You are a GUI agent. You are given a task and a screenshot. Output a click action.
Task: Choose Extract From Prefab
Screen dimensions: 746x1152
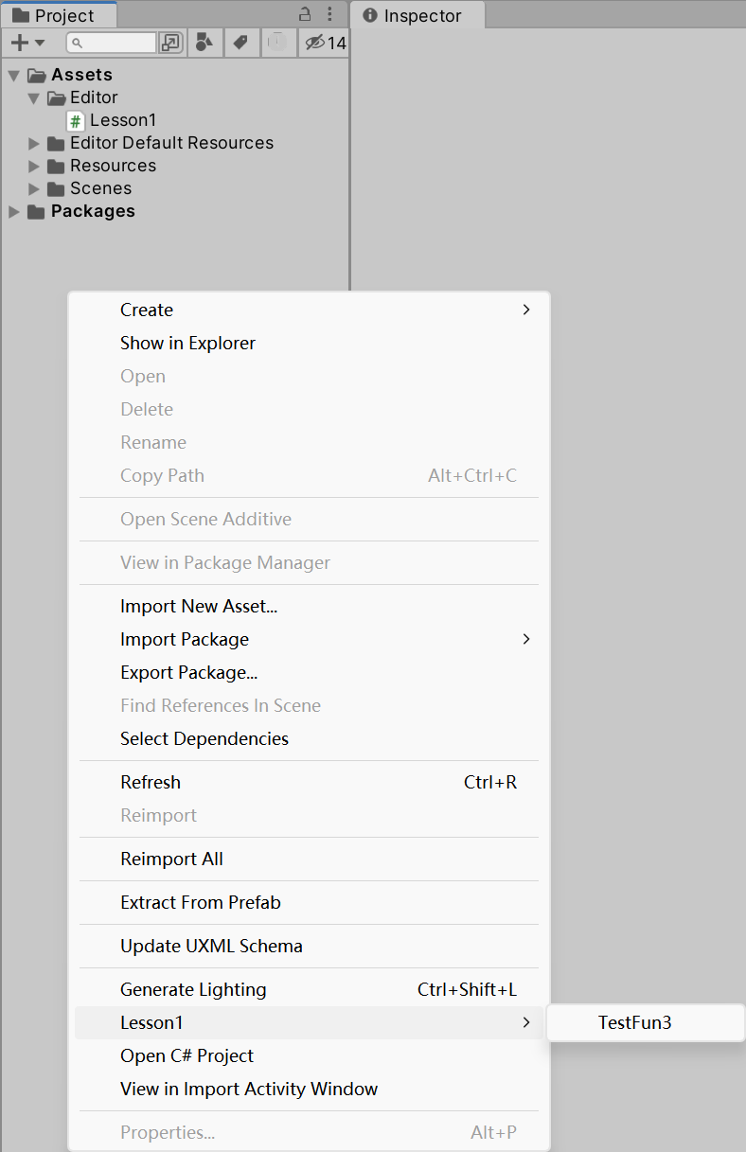click(309, 902)
